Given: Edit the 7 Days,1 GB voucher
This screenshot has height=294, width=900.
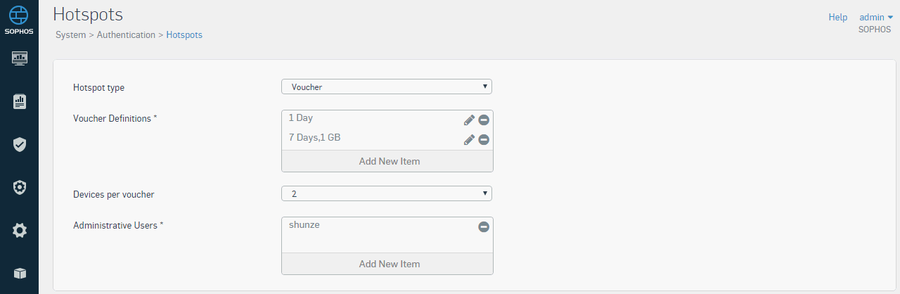Looking at the screenshot, I should pos(470,140).
